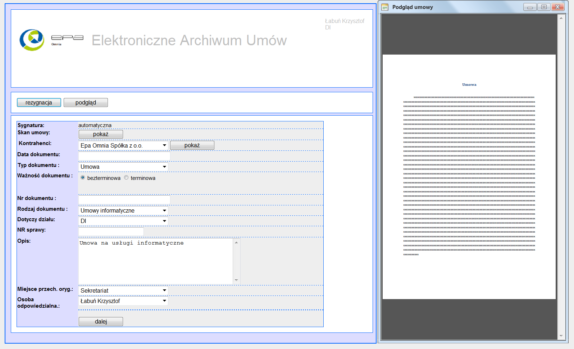Minimize the Podgląd umowy window
Screen dimensions: 574x349
[x=530, y=7]
